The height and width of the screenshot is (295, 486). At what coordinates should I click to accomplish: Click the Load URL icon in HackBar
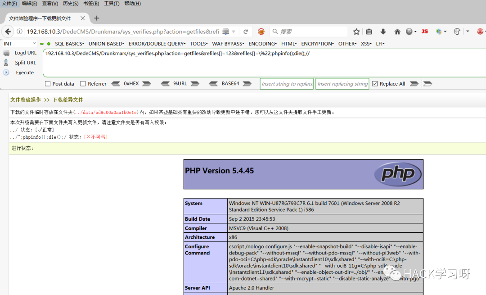tap(6, 53)
